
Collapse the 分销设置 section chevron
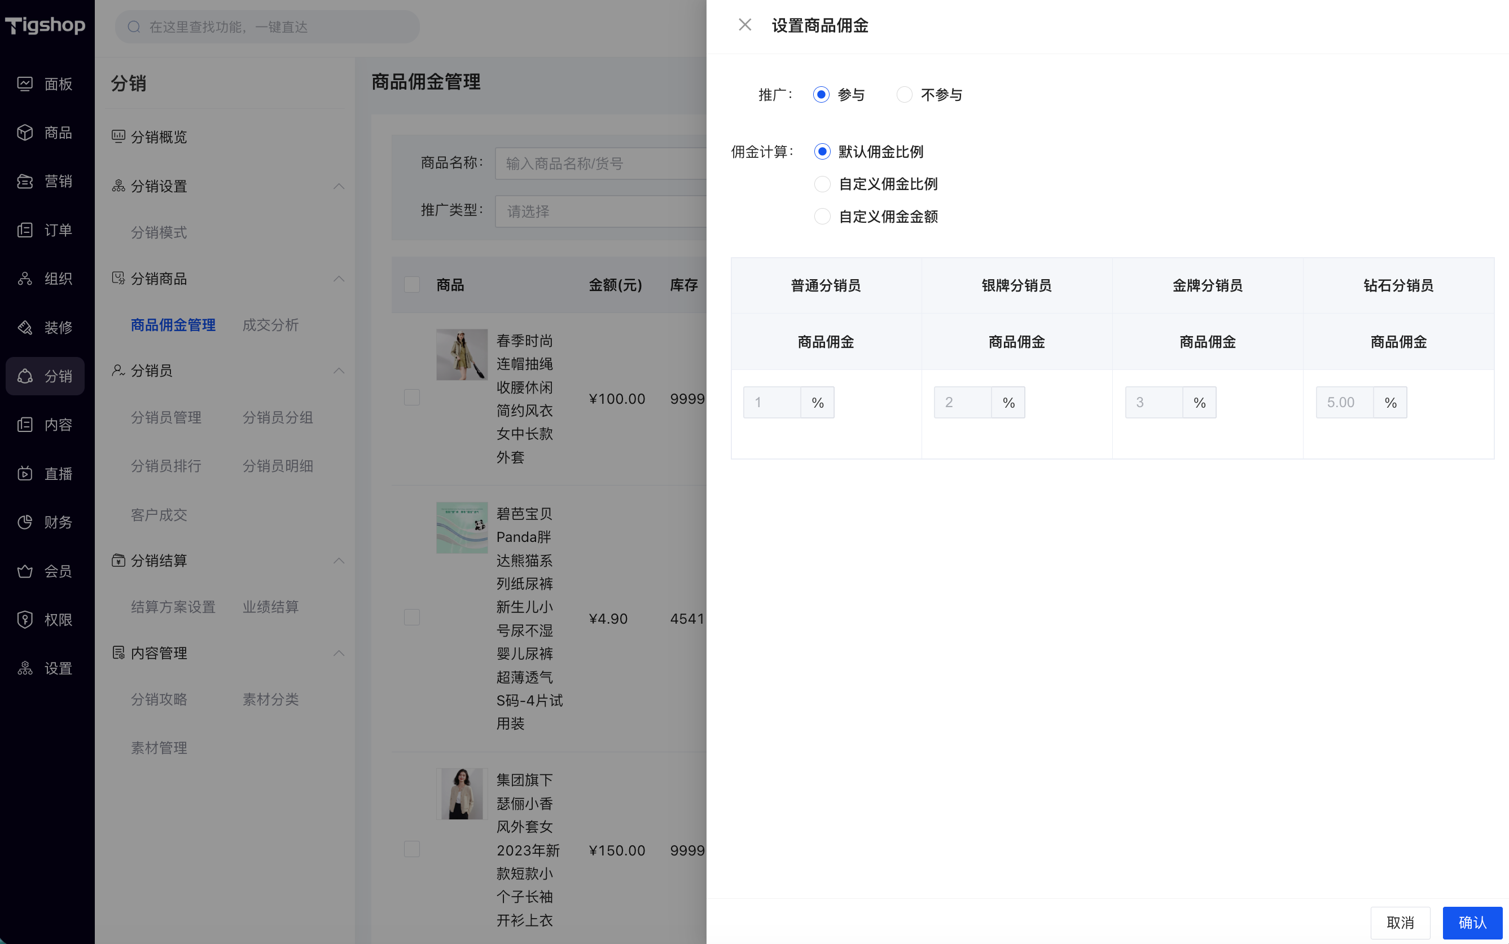(x=339, y=186)
